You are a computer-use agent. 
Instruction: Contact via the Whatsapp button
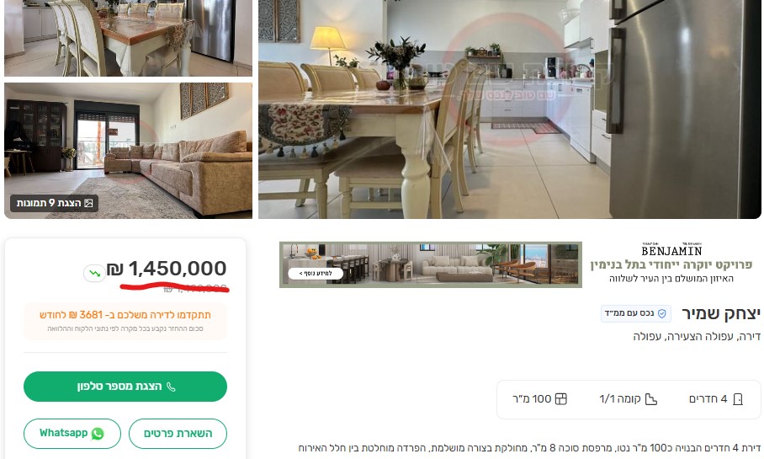(x=72, y=433)
